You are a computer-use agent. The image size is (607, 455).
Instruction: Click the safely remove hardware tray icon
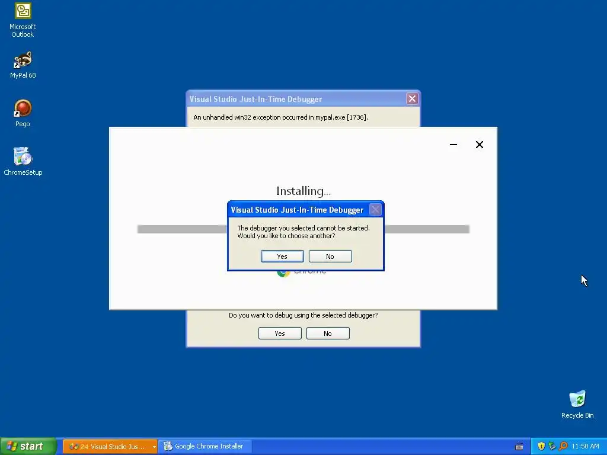click(x=552, y=446)
